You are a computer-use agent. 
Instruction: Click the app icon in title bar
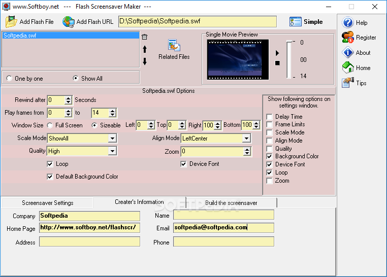click(6, 7)
